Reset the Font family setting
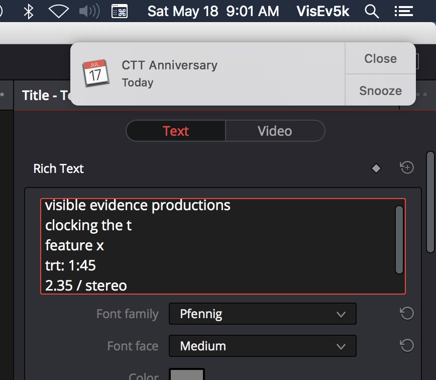This screenshot has width=436, height=380. tap(406, 314)
